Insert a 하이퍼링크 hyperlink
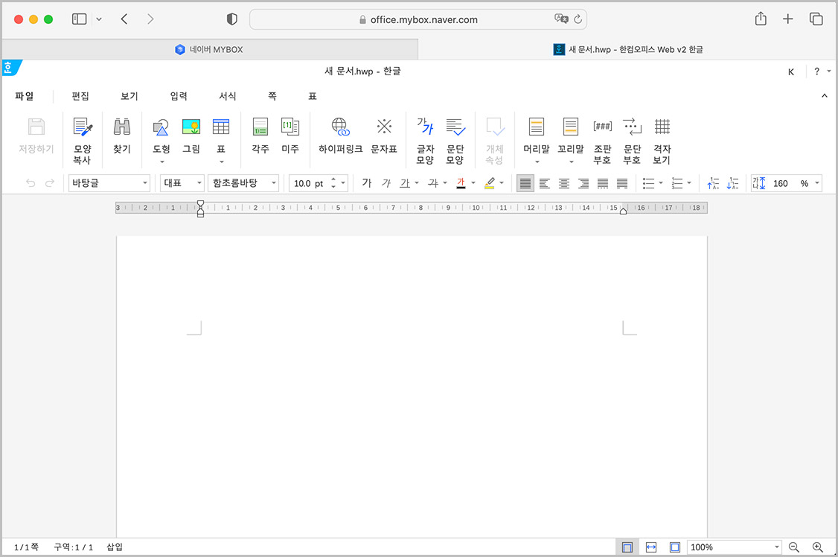 tap(340, 127)
